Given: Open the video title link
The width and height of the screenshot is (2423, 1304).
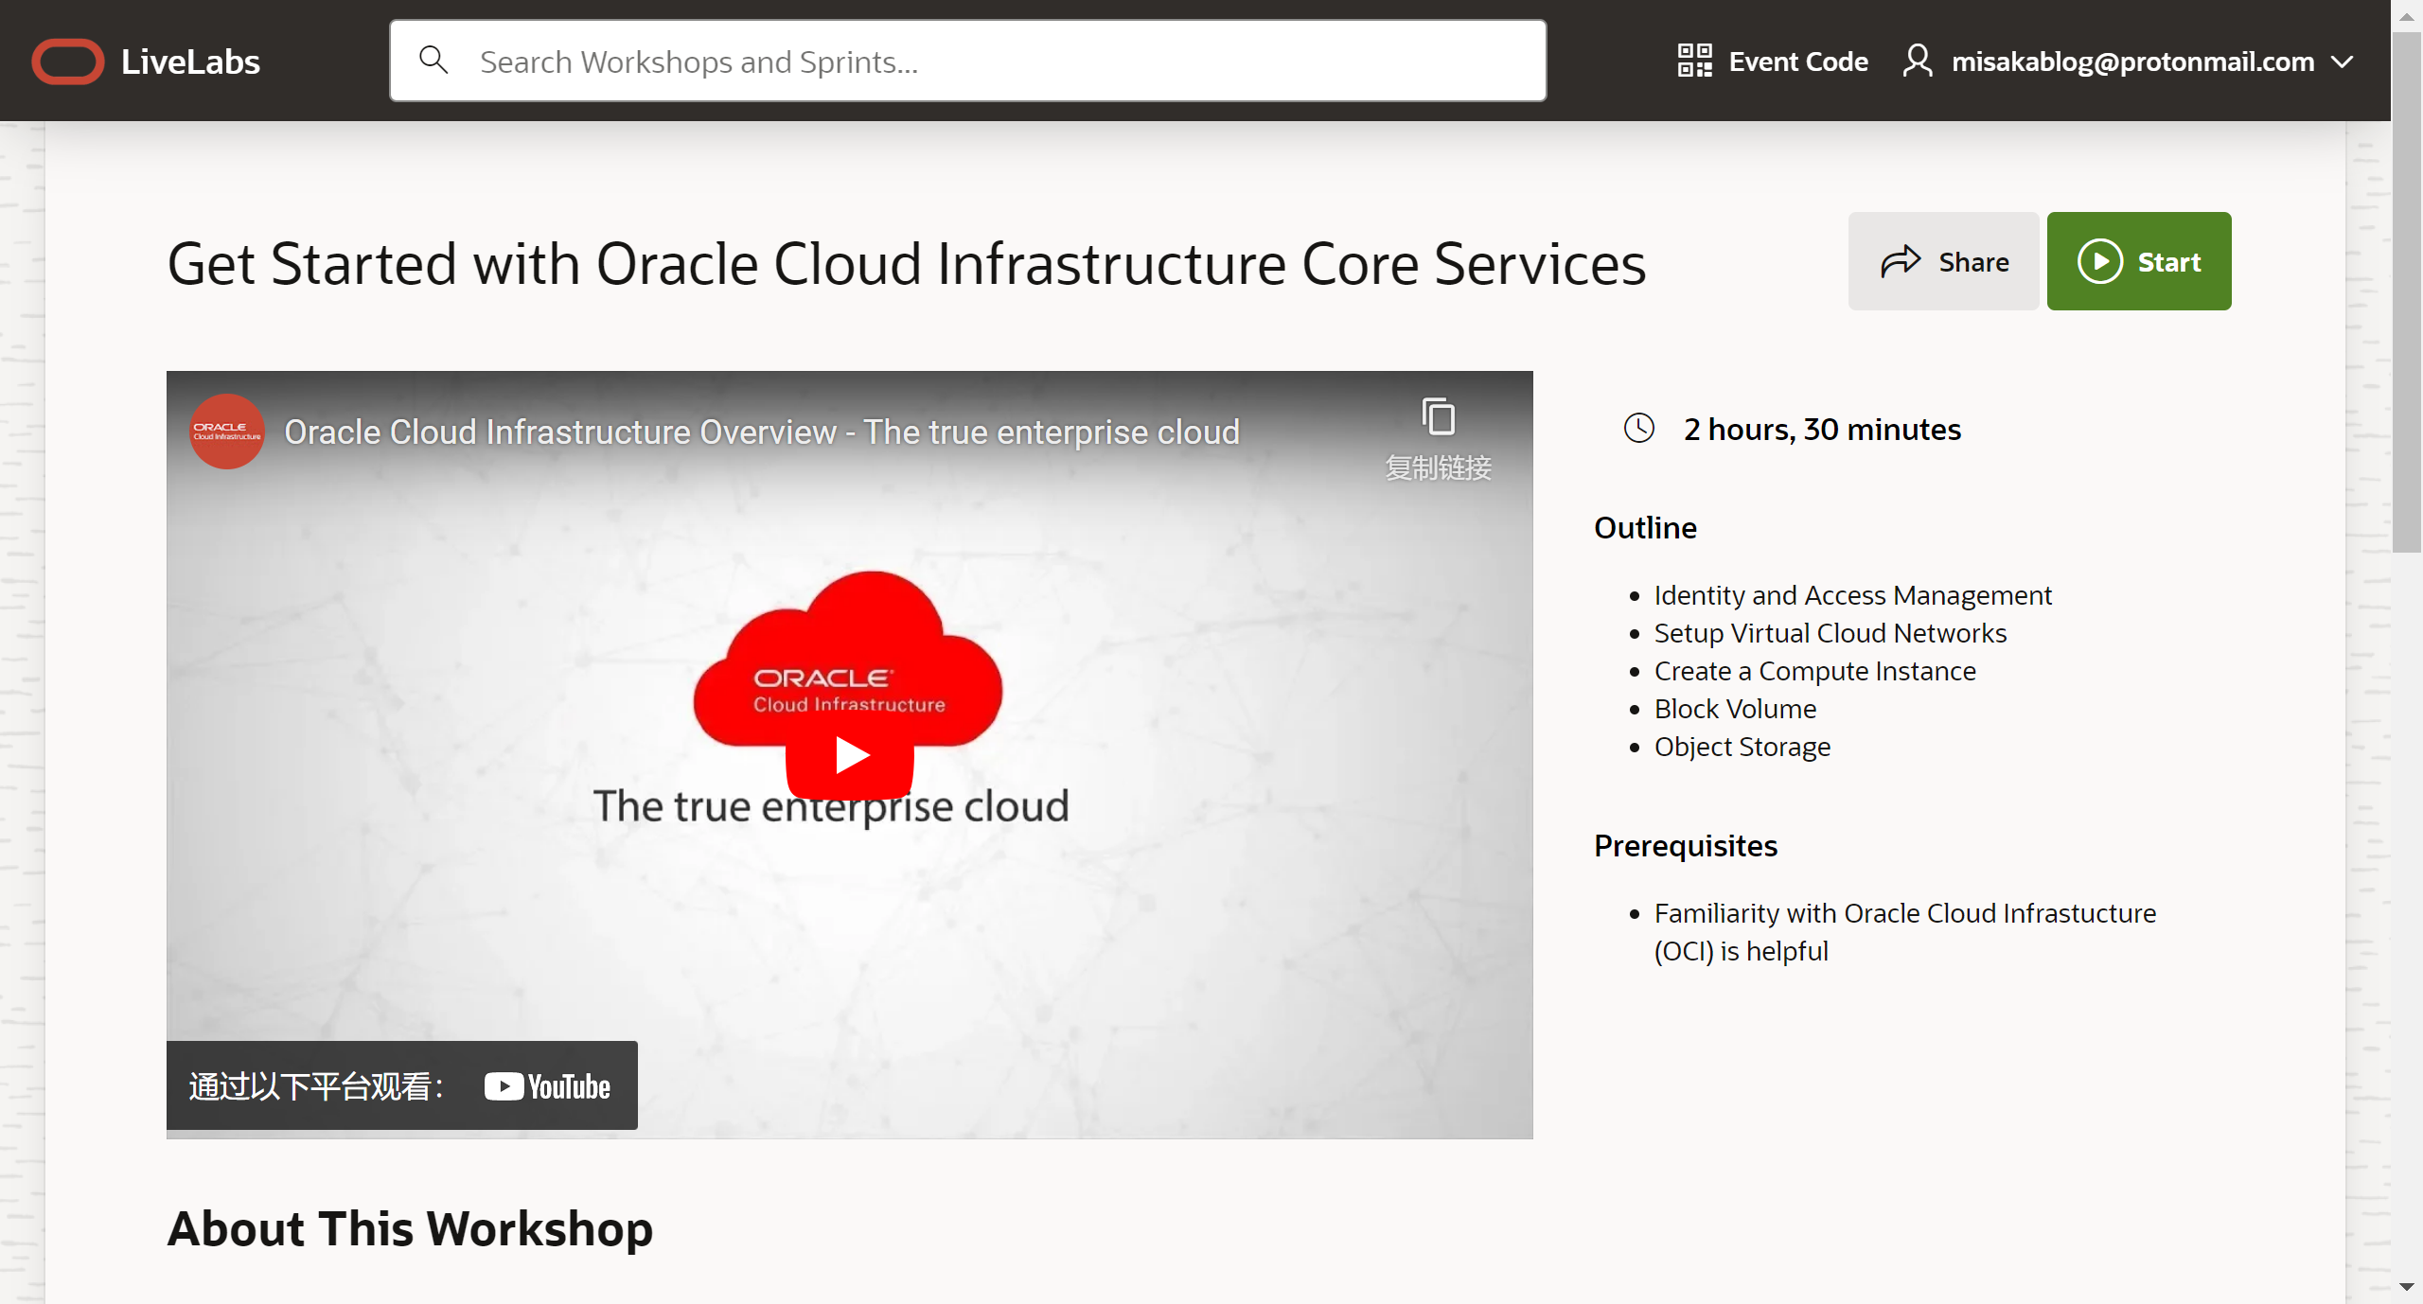Looking at the screenshot, I should (x=762, y=432).
